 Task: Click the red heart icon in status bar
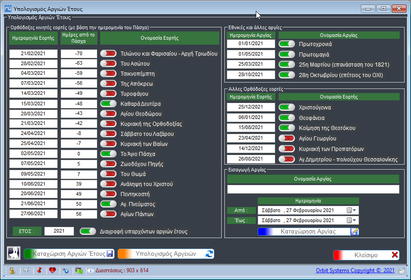click(52, 270)
